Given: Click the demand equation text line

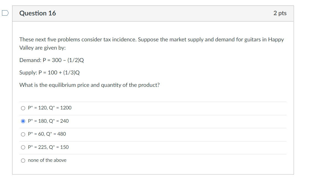Looking at the screenshot, I should [52, 60].
